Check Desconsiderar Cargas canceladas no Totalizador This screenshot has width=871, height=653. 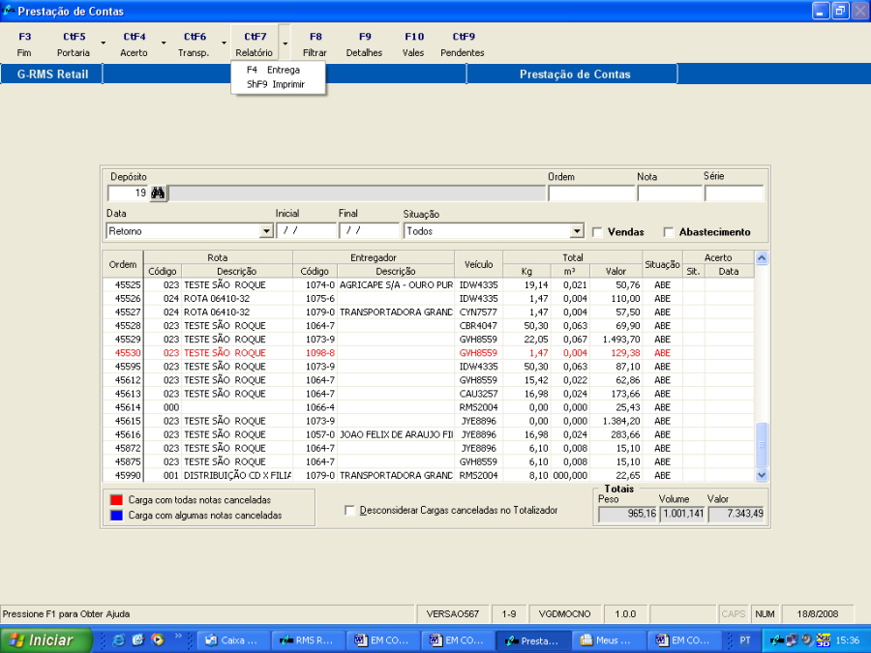pos(350,510)
